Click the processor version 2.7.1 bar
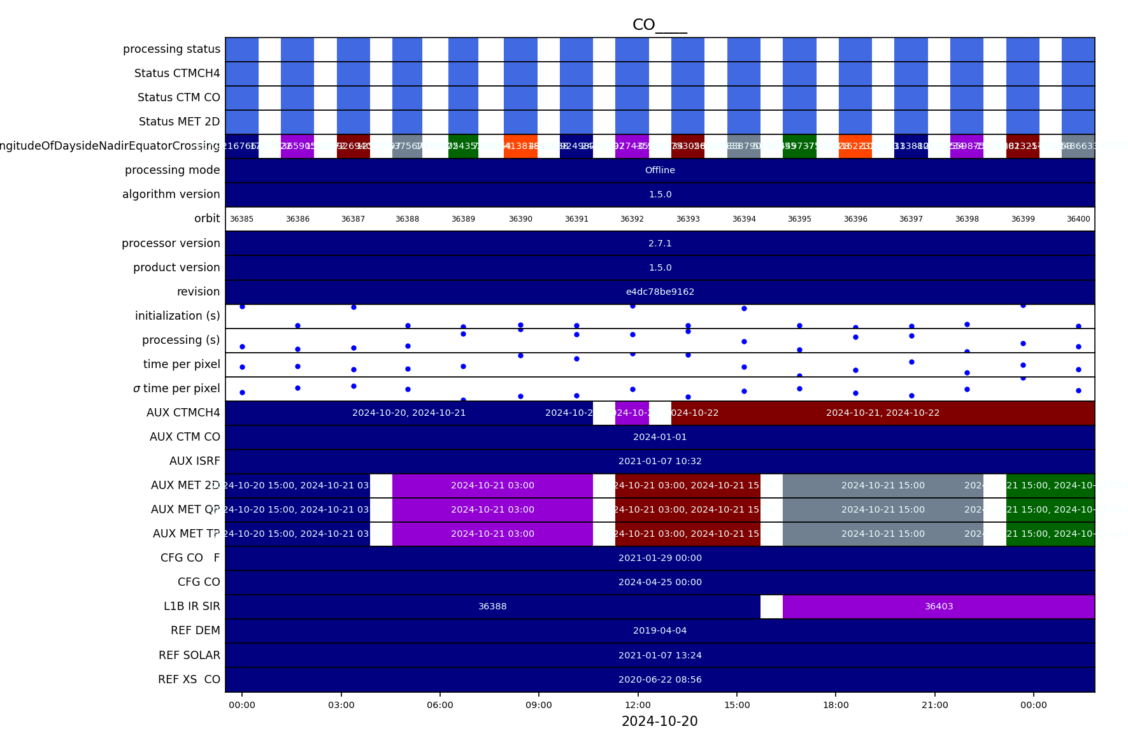Image resolution: width=1128 pixels, height=752 pixels. 660,244
